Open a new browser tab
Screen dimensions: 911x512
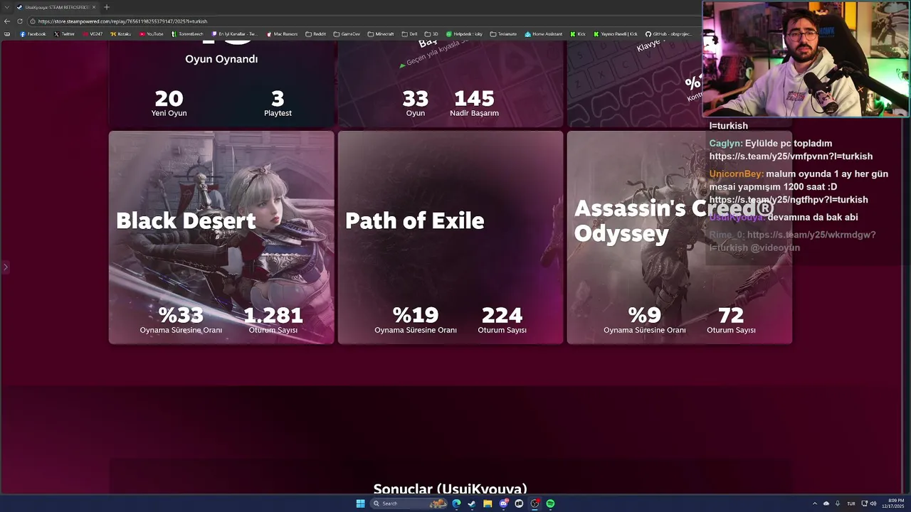107,7
